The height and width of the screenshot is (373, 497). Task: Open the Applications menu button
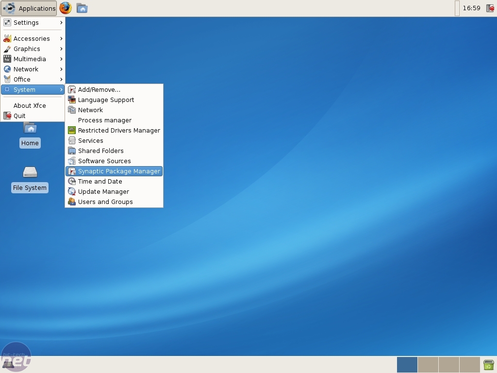29,8
